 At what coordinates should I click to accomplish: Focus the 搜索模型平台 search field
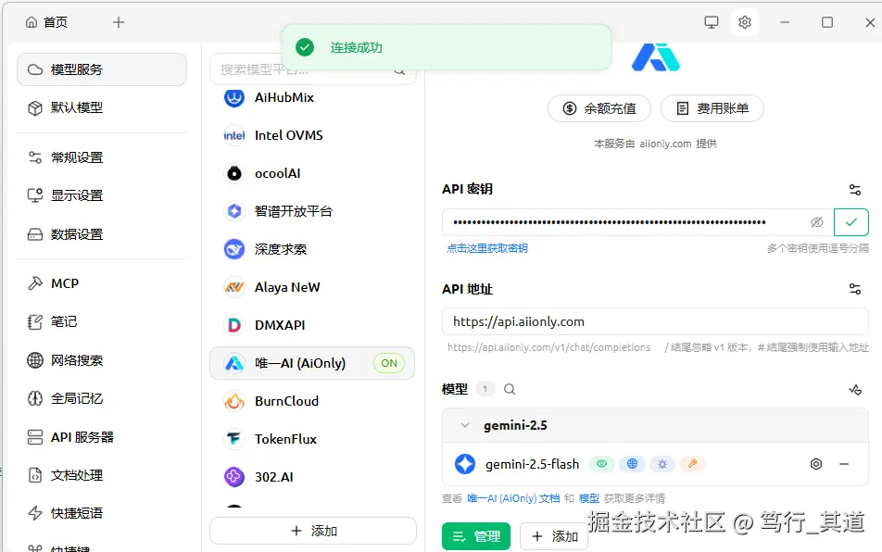pos(313,69)
